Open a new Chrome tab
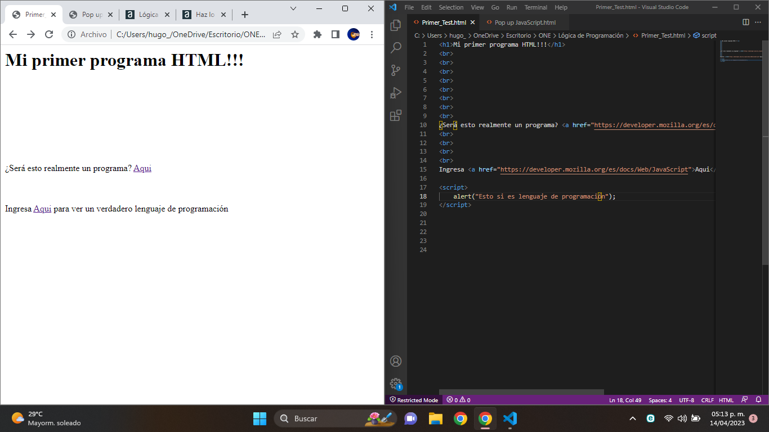 245,15
